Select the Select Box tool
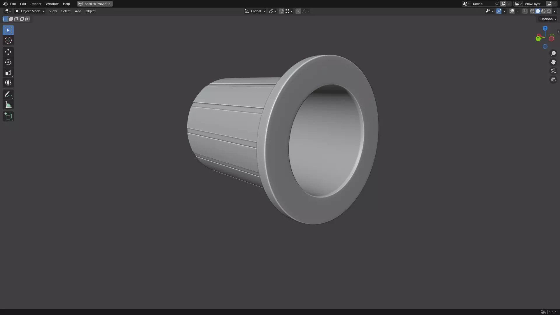 tap(8, 30)
